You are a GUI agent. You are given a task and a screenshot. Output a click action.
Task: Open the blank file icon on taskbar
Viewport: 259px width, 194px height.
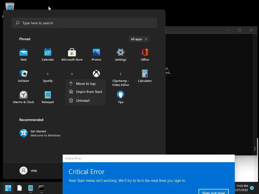(x=19, y=188)
